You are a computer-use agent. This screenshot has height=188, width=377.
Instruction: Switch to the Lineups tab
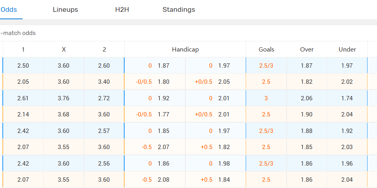65,9
